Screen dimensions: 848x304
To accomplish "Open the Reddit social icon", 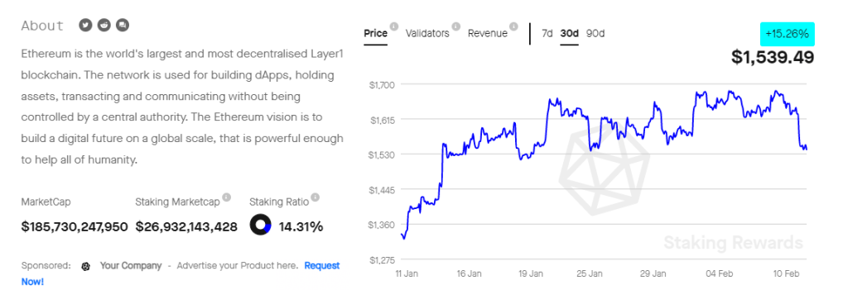I will pos(104,25).
